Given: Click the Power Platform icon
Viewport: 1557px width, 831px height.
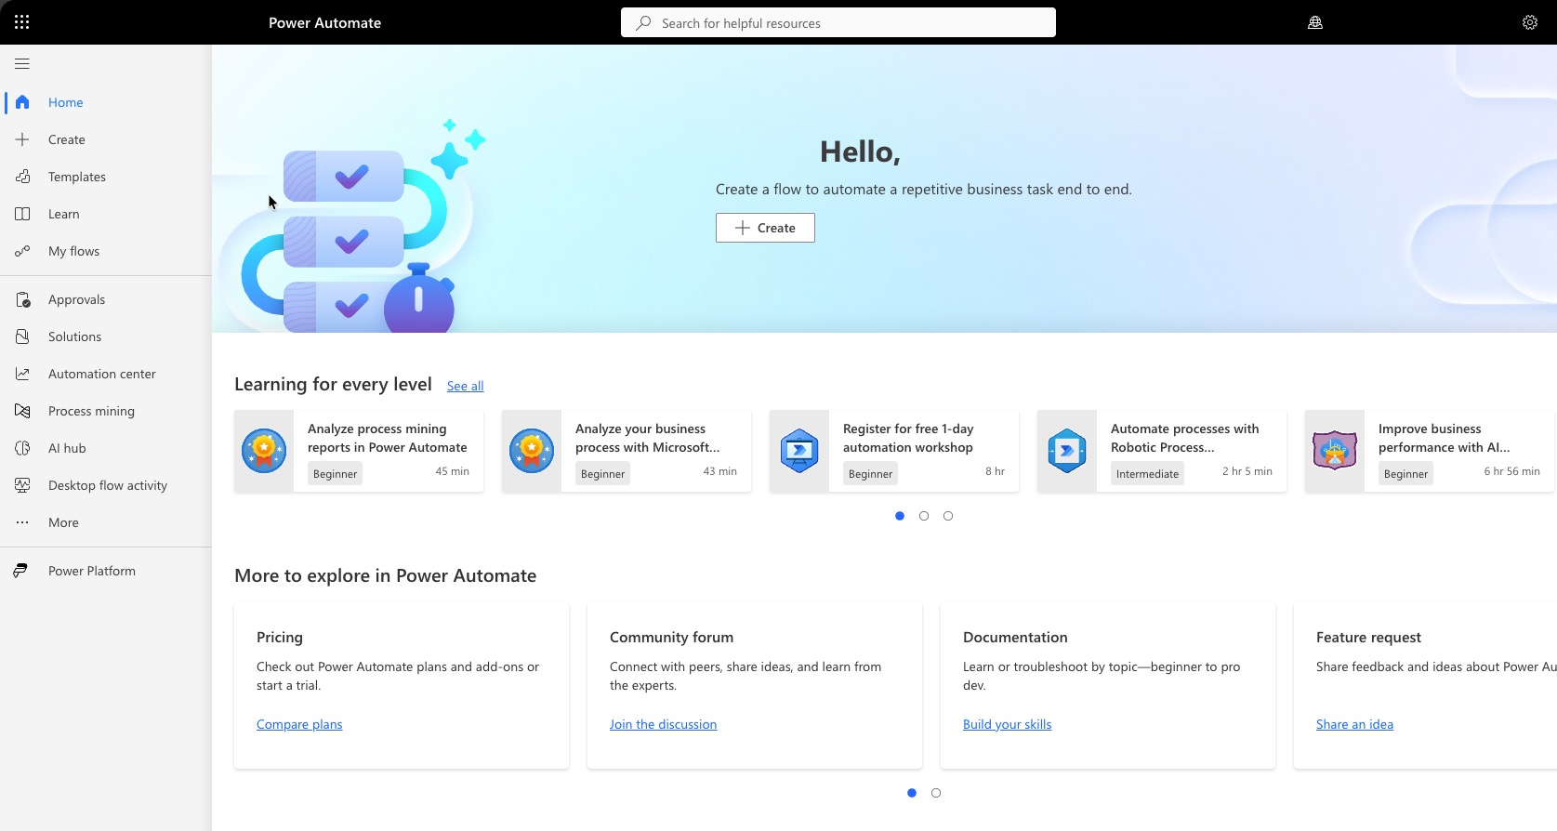Looking at the screenshot, I should pyautogui.click(x=20, y=571).
